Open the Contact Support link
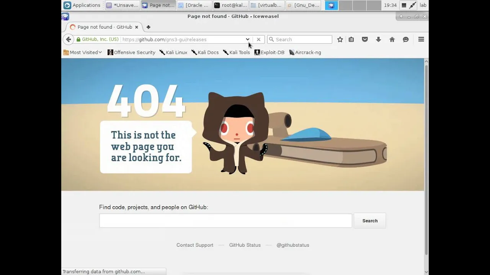This screenshot has width=490, height=275. [x=195, y=245]
